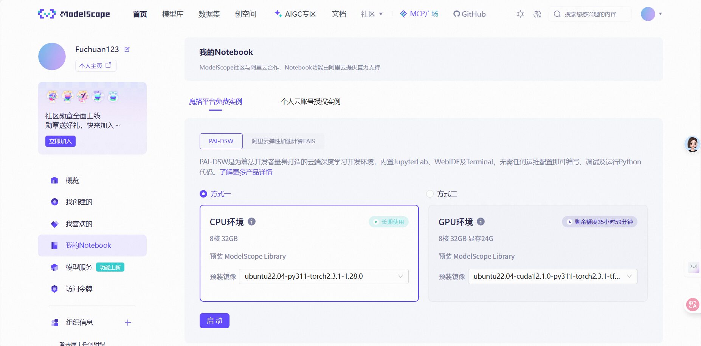Click the ModelScope logo
The width and height of the screenshot is (701, 346).
pos(74,14)
